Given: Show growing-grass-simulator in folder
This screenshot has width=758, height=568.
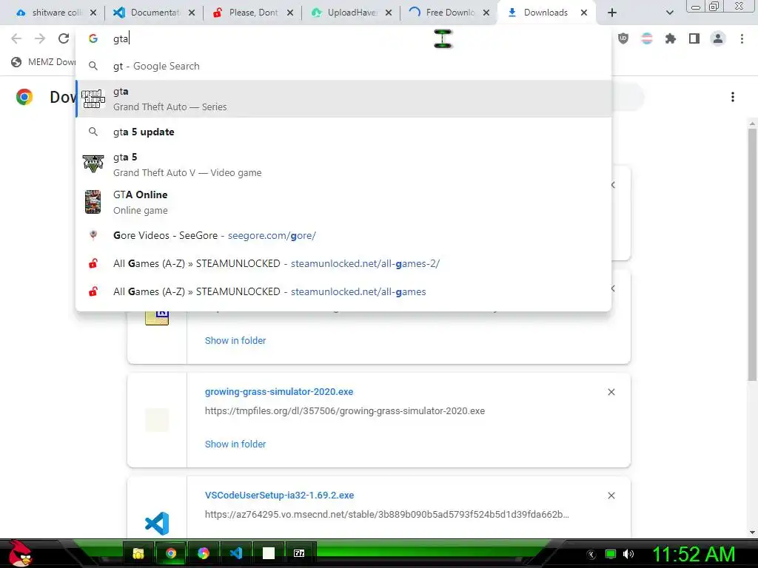Looking at the screenshot, I should tap(235, 444).
